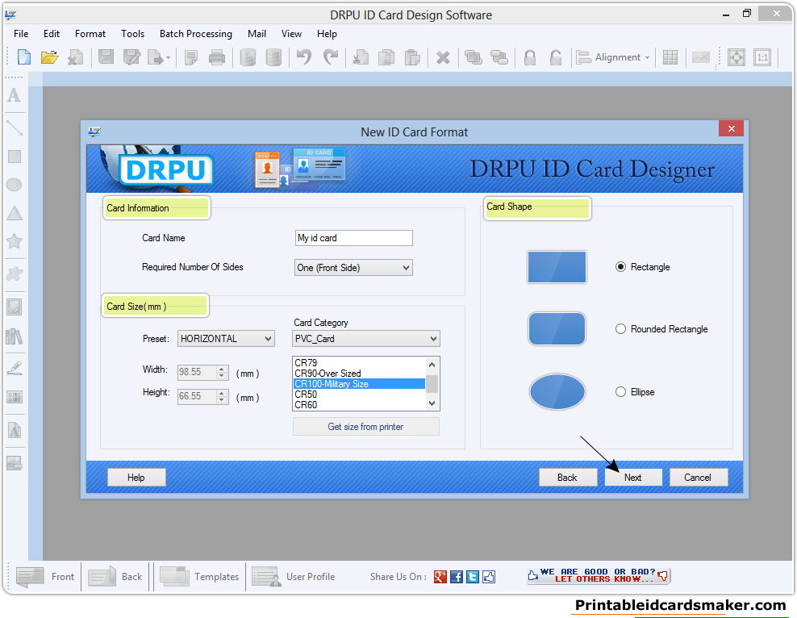Click the Redo arrow icon

pos(331,57)
